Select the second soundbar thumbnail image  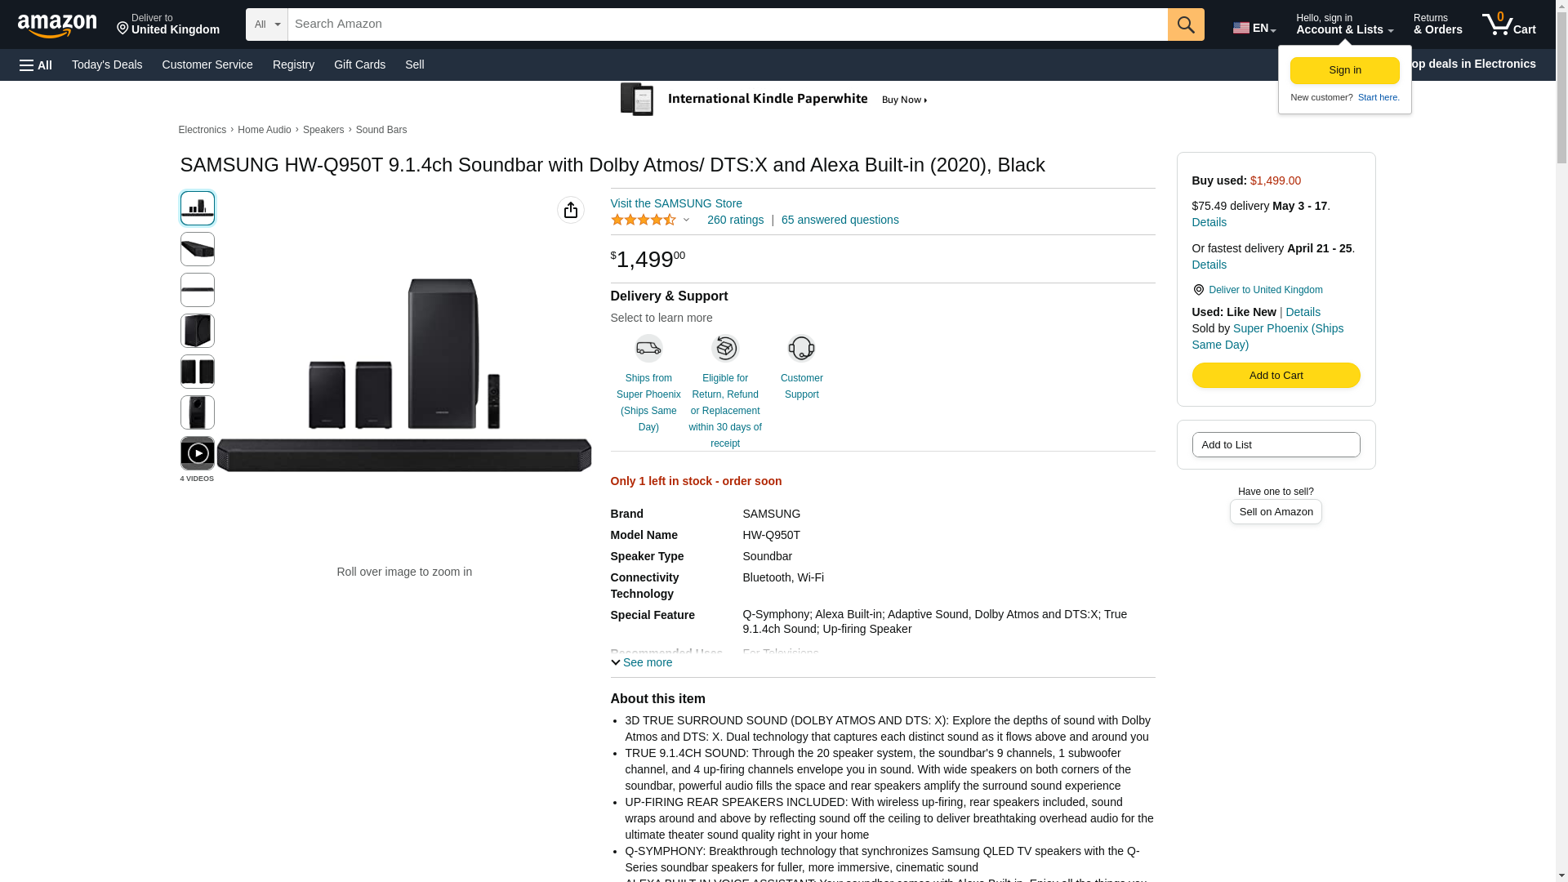pyautogui.click(x=198, y=249)
